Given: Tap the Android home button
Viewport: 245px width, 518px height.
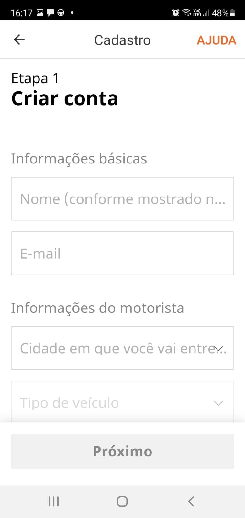Looking at the screenshot, I should point(122,501).
